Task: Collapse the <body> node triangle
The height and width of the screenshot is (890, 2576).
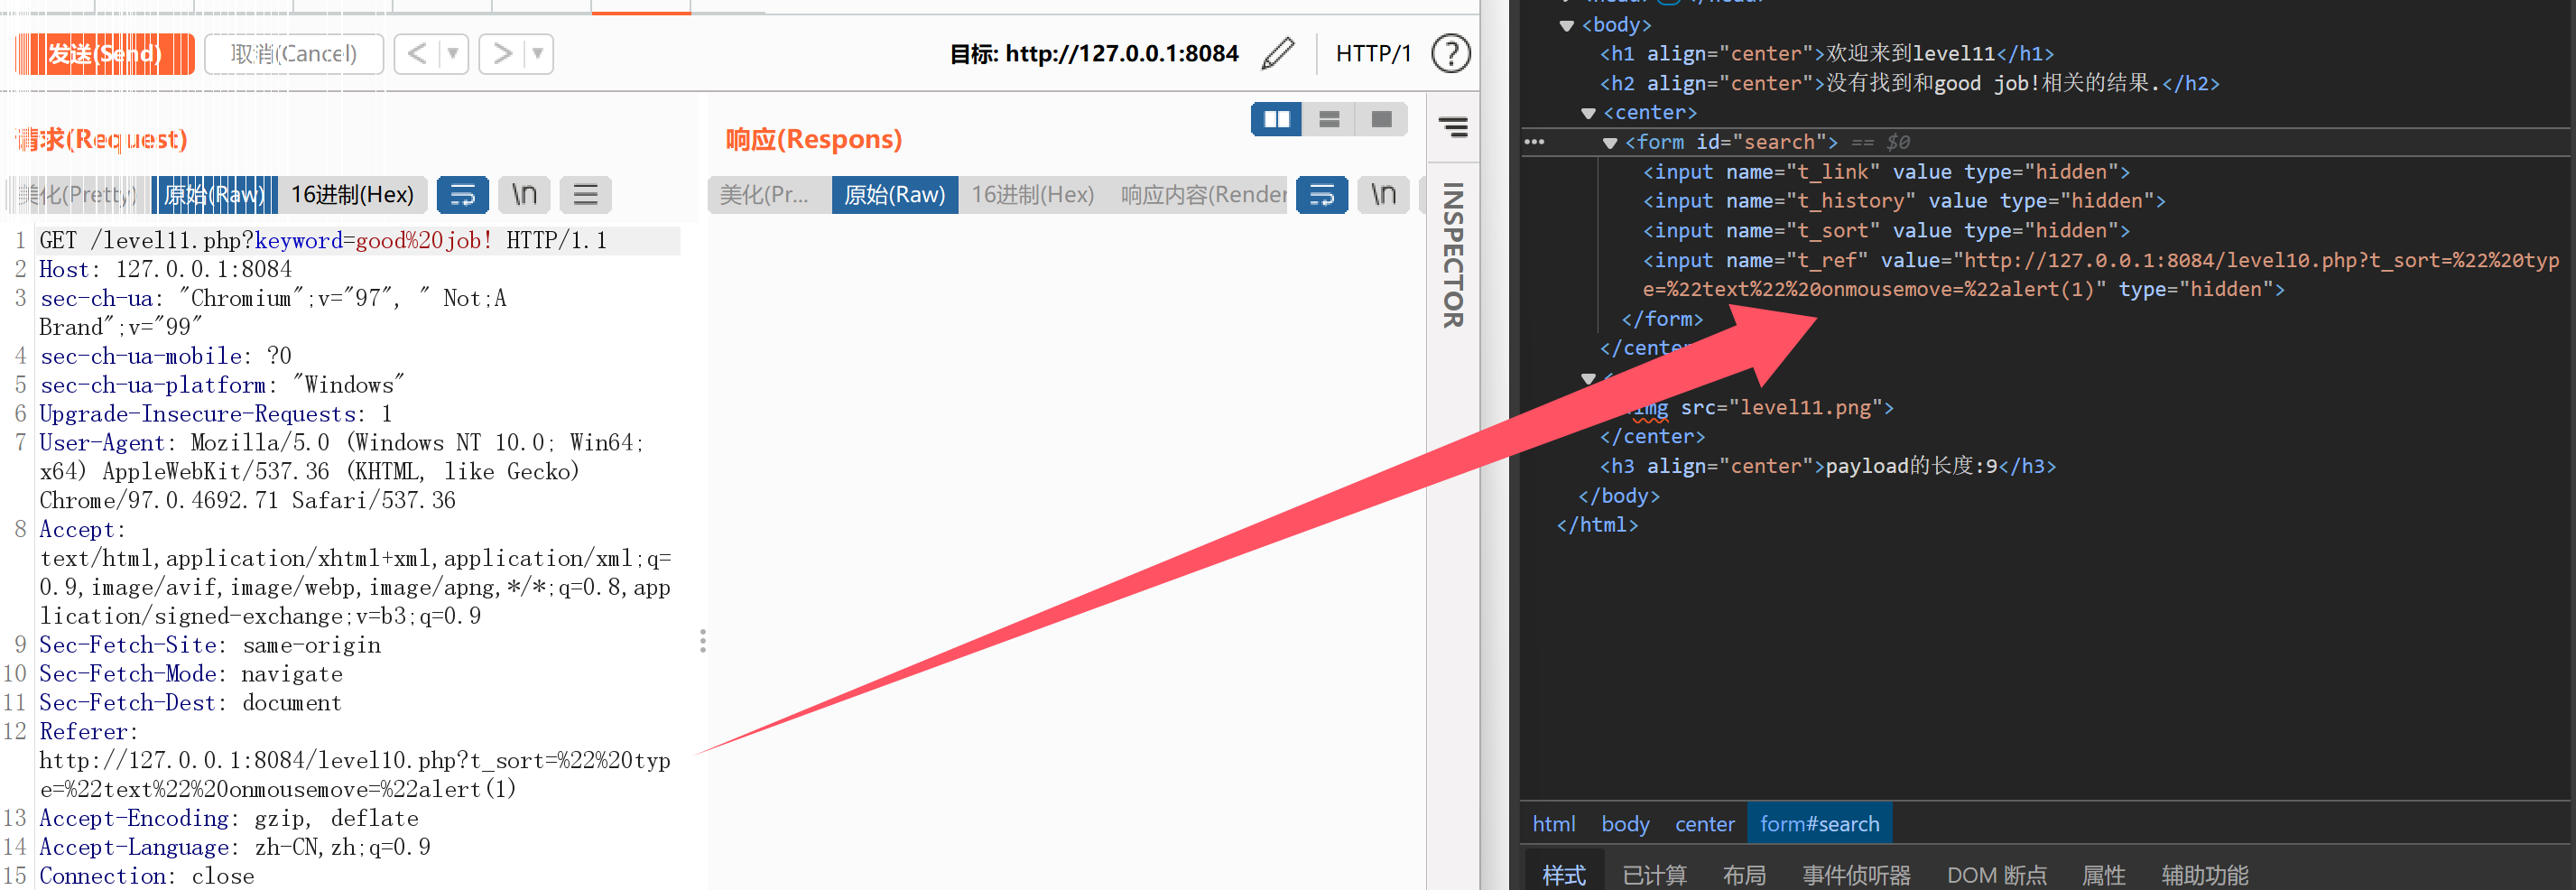Action: (1567, 25)
